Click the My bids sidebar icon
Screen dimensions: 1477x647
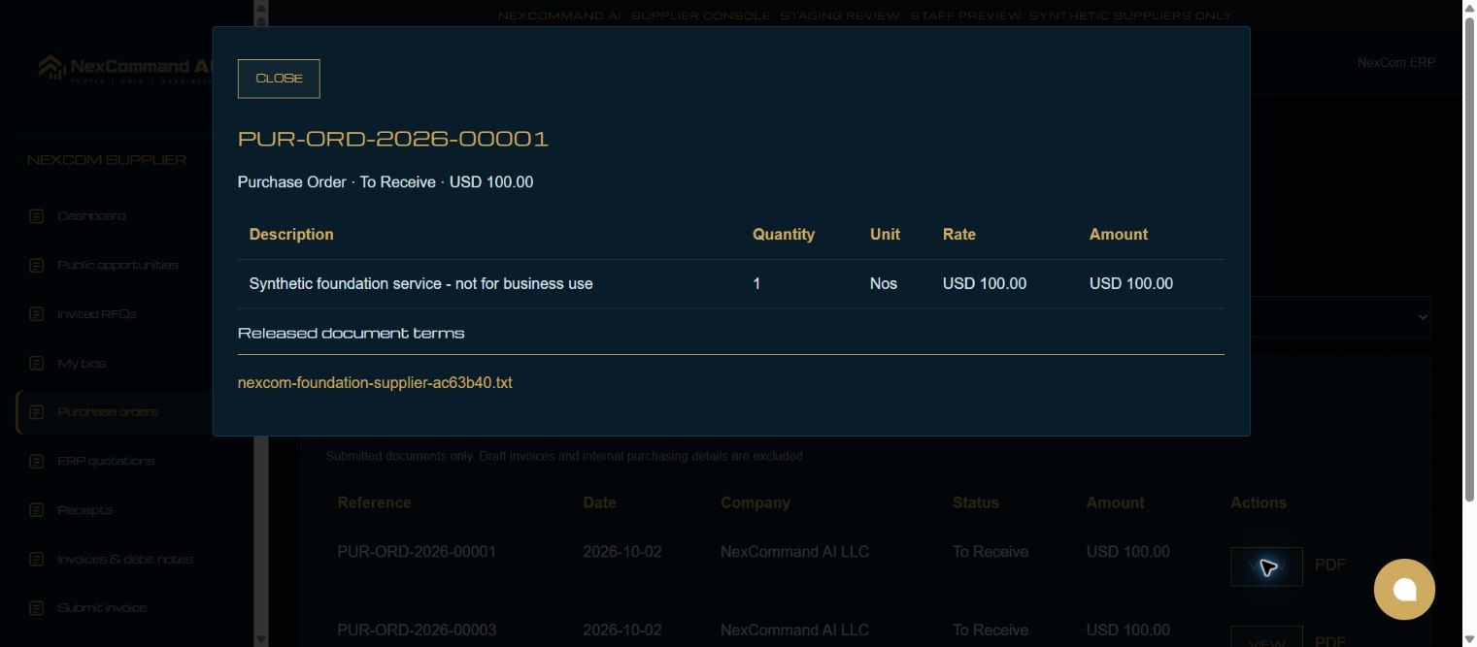37,363
